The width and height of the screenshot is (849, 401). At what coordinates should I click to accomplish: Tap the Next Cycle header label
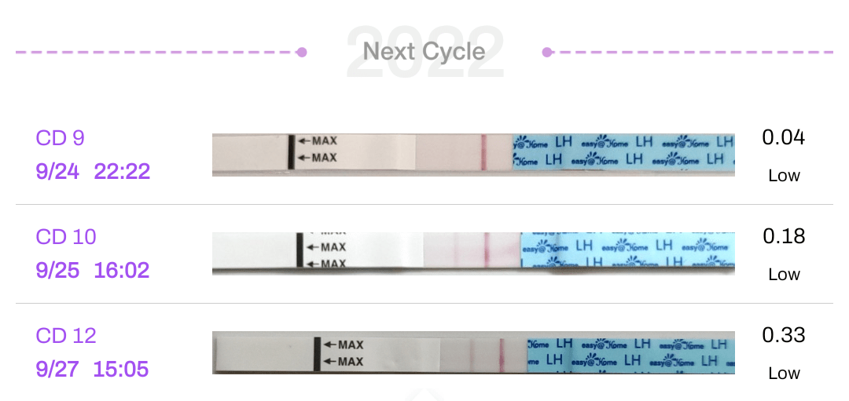coord(424,53)
